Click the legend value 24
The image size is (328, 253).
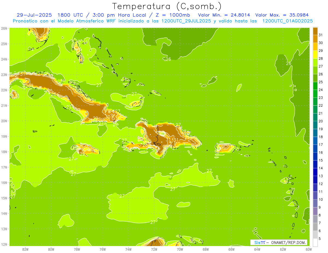pos(321,90)
